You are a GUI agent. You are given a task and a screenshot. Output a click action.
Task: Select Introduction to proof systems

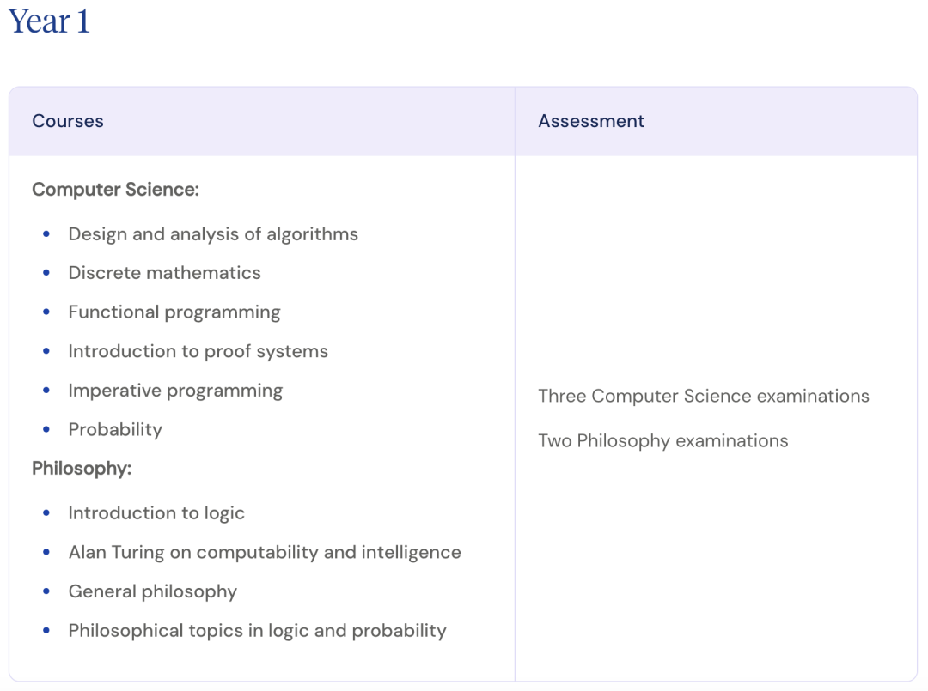198,351
